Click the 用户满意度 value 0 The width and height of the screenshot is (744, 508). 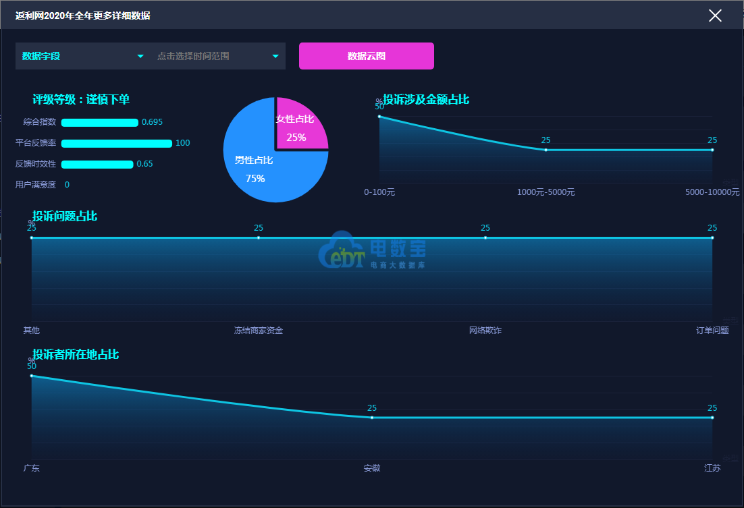[x=67, y=185]
